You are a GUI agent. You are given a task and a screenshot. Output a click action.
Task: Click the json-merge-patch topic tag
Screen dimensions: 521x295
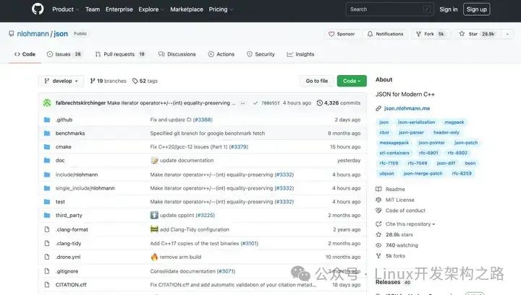pyautogui.click(x=423, y=173)
